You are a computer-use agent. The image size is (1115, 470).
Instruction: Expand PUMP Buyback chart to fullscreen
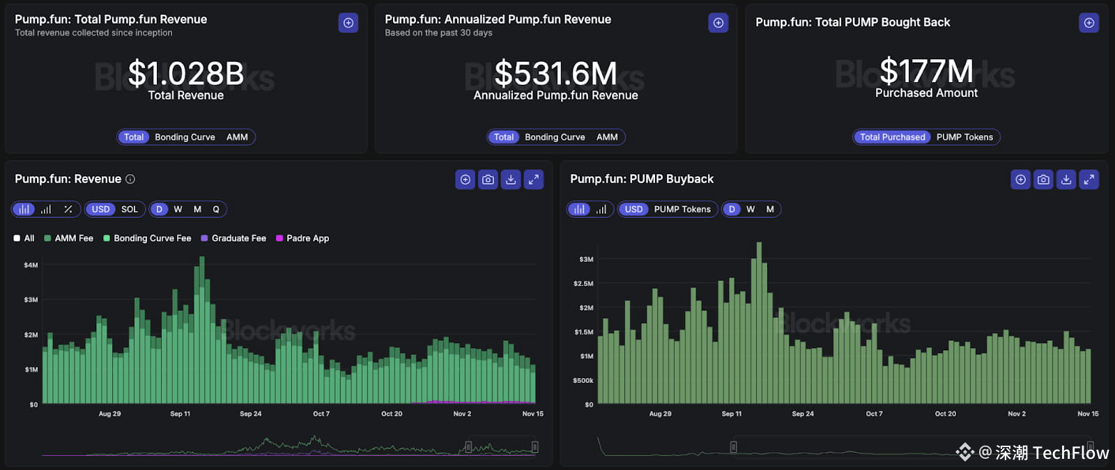[1089, 180]
